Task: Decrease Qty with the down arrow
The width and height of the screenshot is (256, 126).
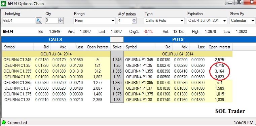Action: pyautogui.click(x=61, y=22)
